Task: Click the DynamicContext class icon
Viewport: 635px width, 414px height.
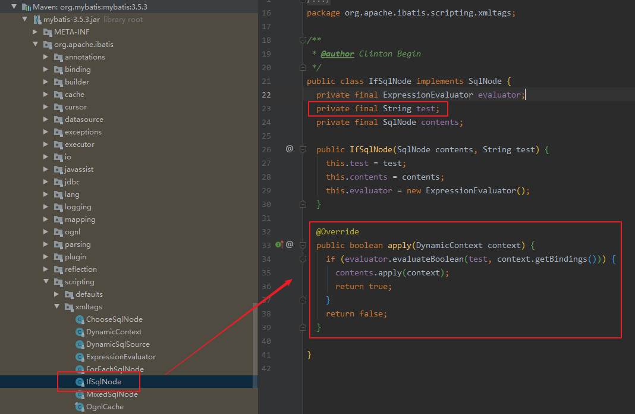Action: tap(80, 332)
